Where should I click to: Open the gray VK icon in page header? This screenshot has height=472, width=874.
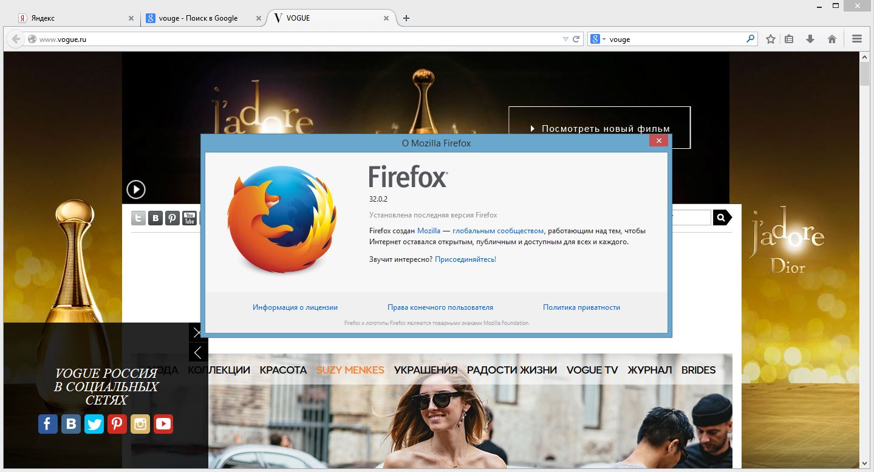155,218
